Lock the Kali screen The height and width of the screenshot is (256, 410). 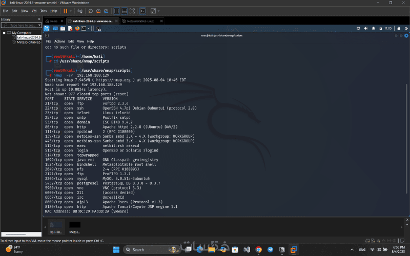399,29
